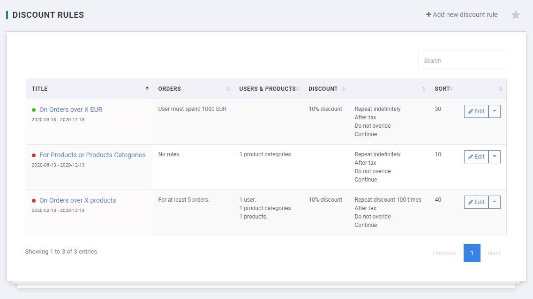
Task: Sort the table by Title column arrow
Action: coord(147,88)
